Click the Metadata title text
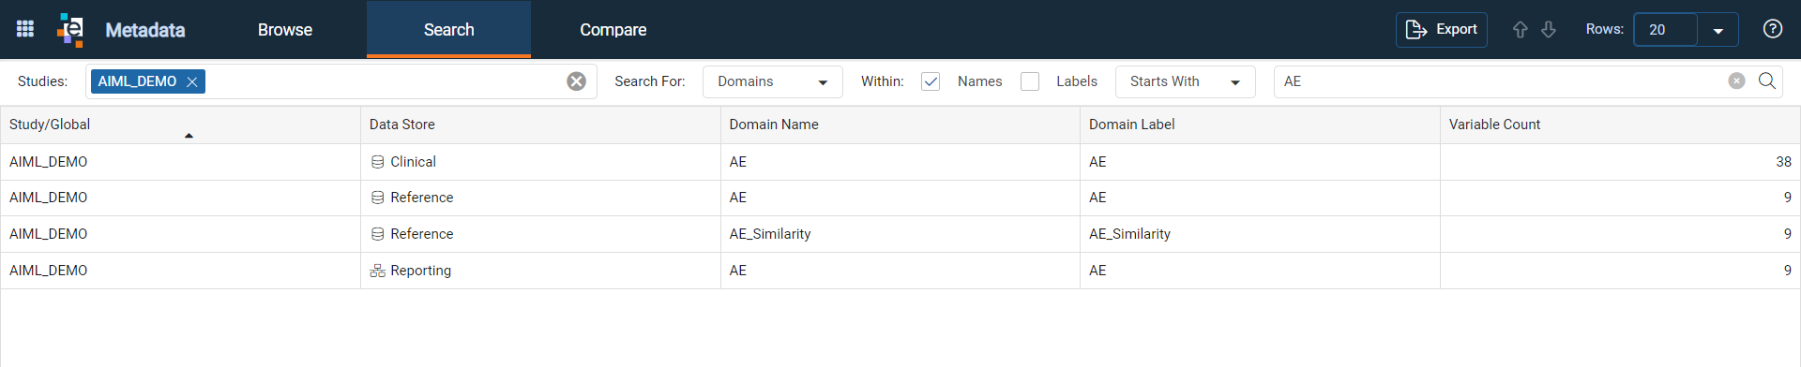The image size is (1801, 367). pos(145,30)
